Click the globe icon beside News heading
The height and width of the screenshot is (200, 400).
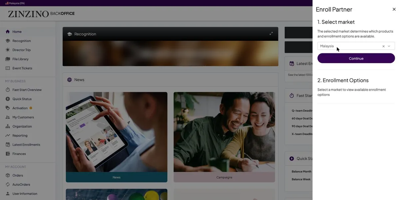click(x=69, y=80)
